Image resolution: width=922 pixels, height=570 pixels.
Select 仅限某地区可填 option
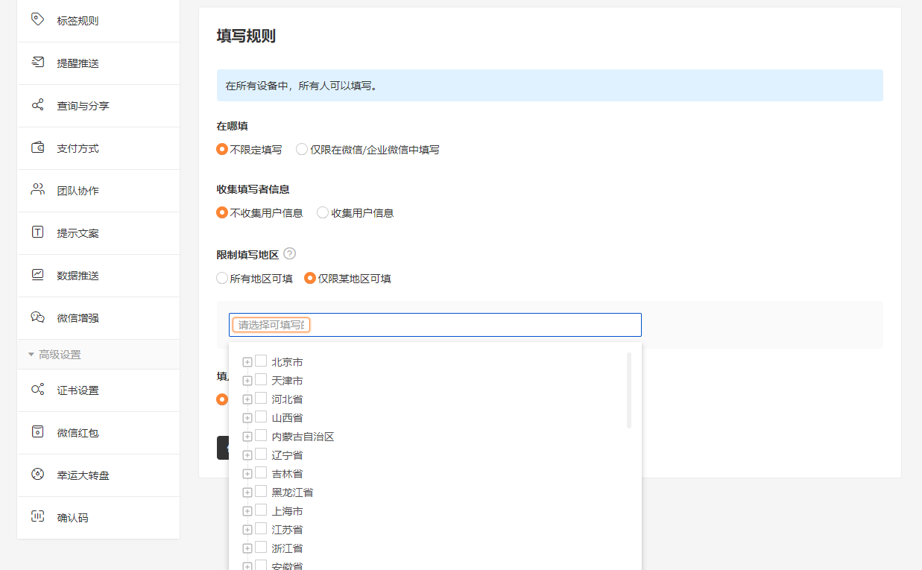[310, 278]
